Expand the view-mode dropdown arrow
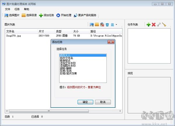 pos(116,25)
